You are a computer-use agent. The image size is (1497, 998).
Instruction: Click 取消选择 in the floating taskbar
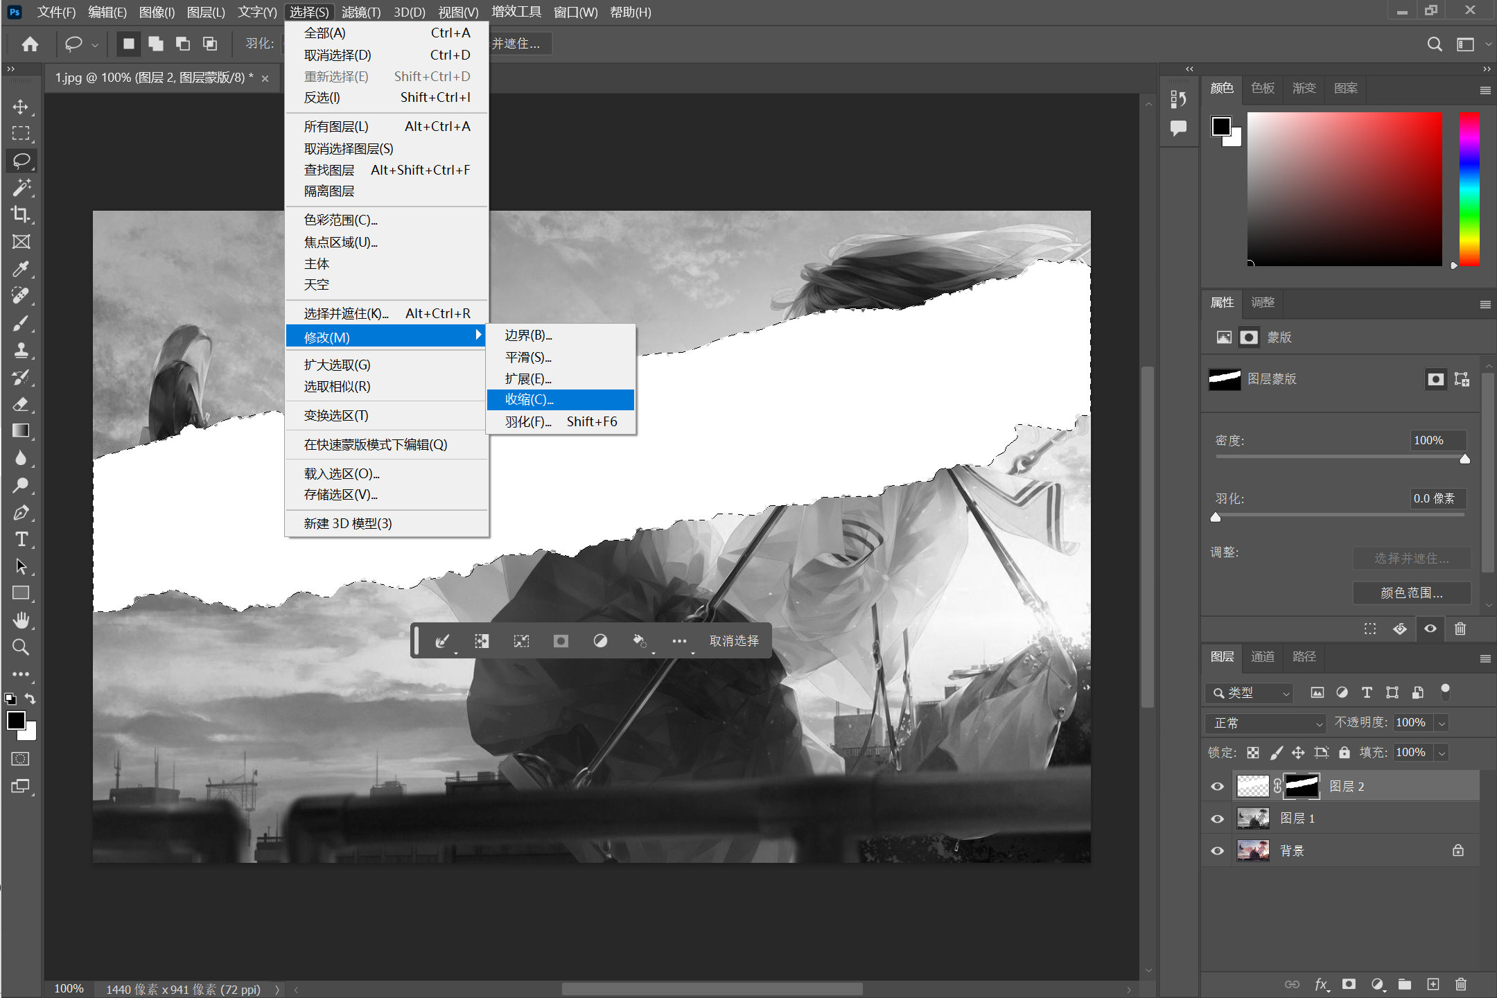(x=734, y=641)
